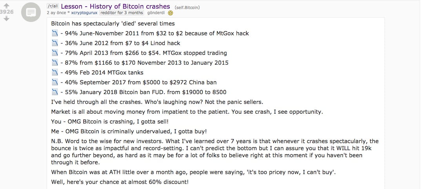The image size is (428, 189).
Task: Click the "Bitcoin has spectacularly 'died'" line
Action: click(113, 24)
